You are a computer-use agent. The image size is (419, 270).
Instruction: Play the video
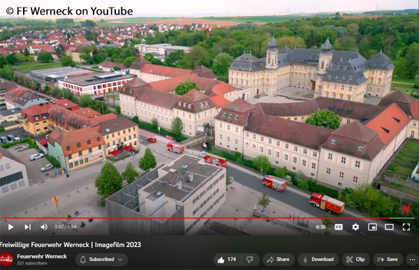click(10, 227)
